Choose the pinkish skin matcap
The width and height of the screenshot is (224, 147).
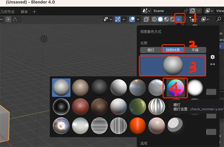tap(157, 126)
